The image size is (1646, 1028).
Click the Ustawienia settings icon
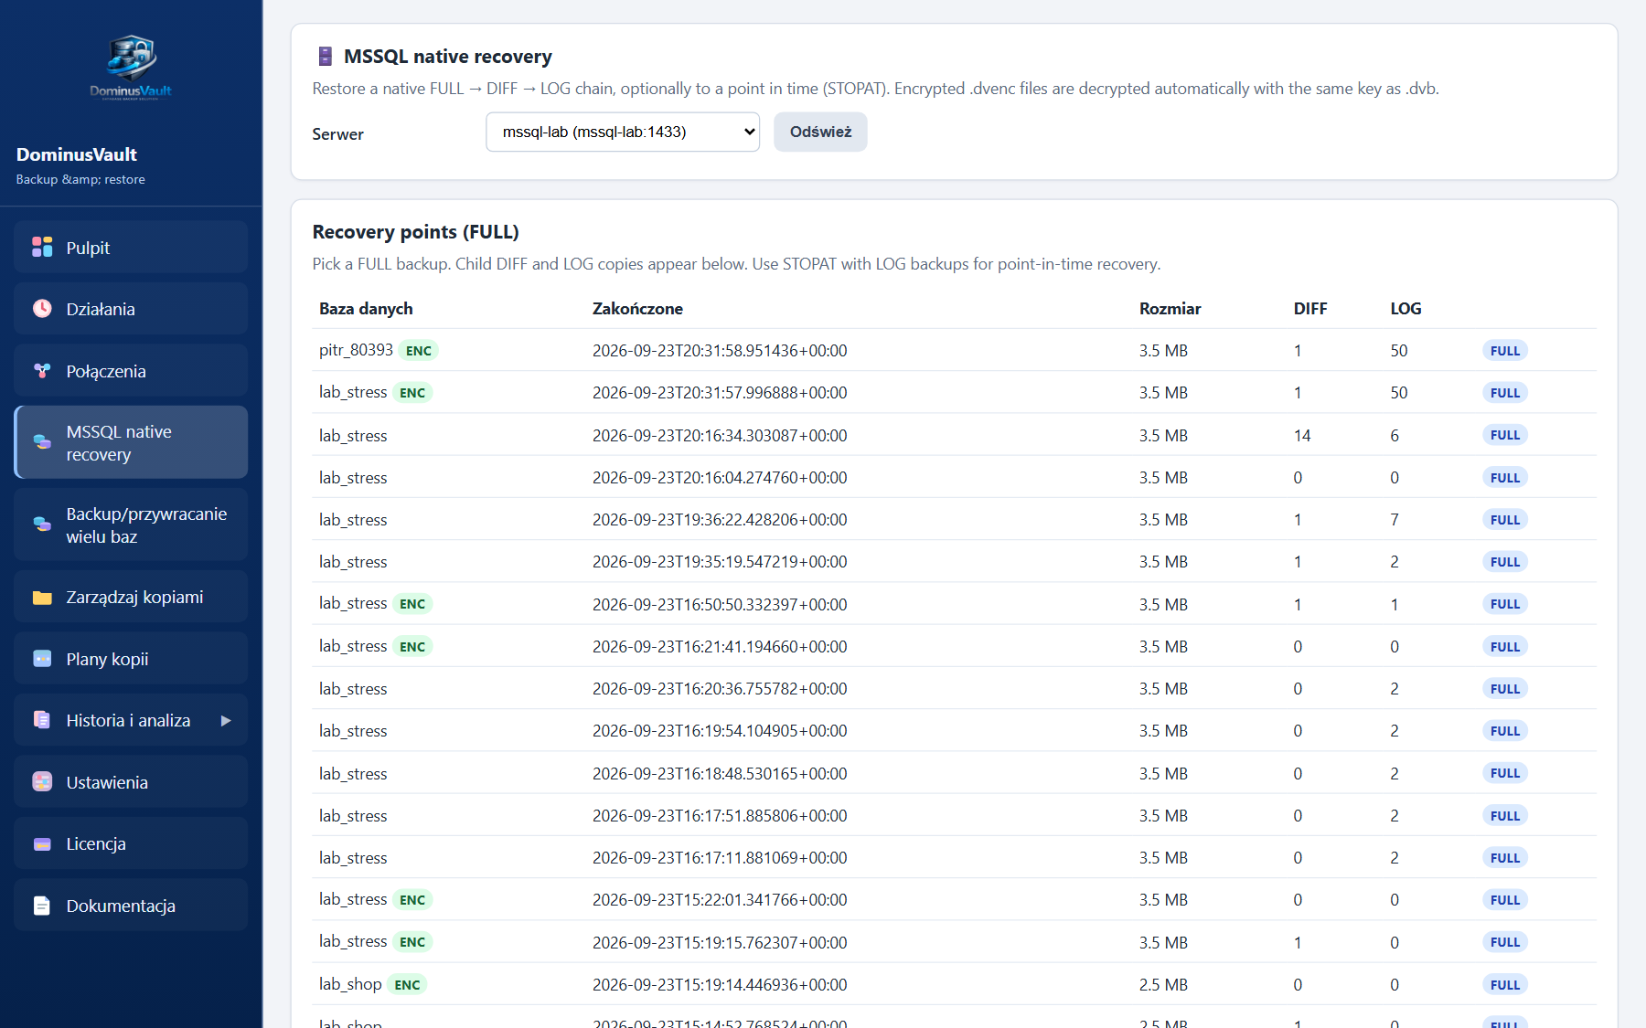[42, 781]
